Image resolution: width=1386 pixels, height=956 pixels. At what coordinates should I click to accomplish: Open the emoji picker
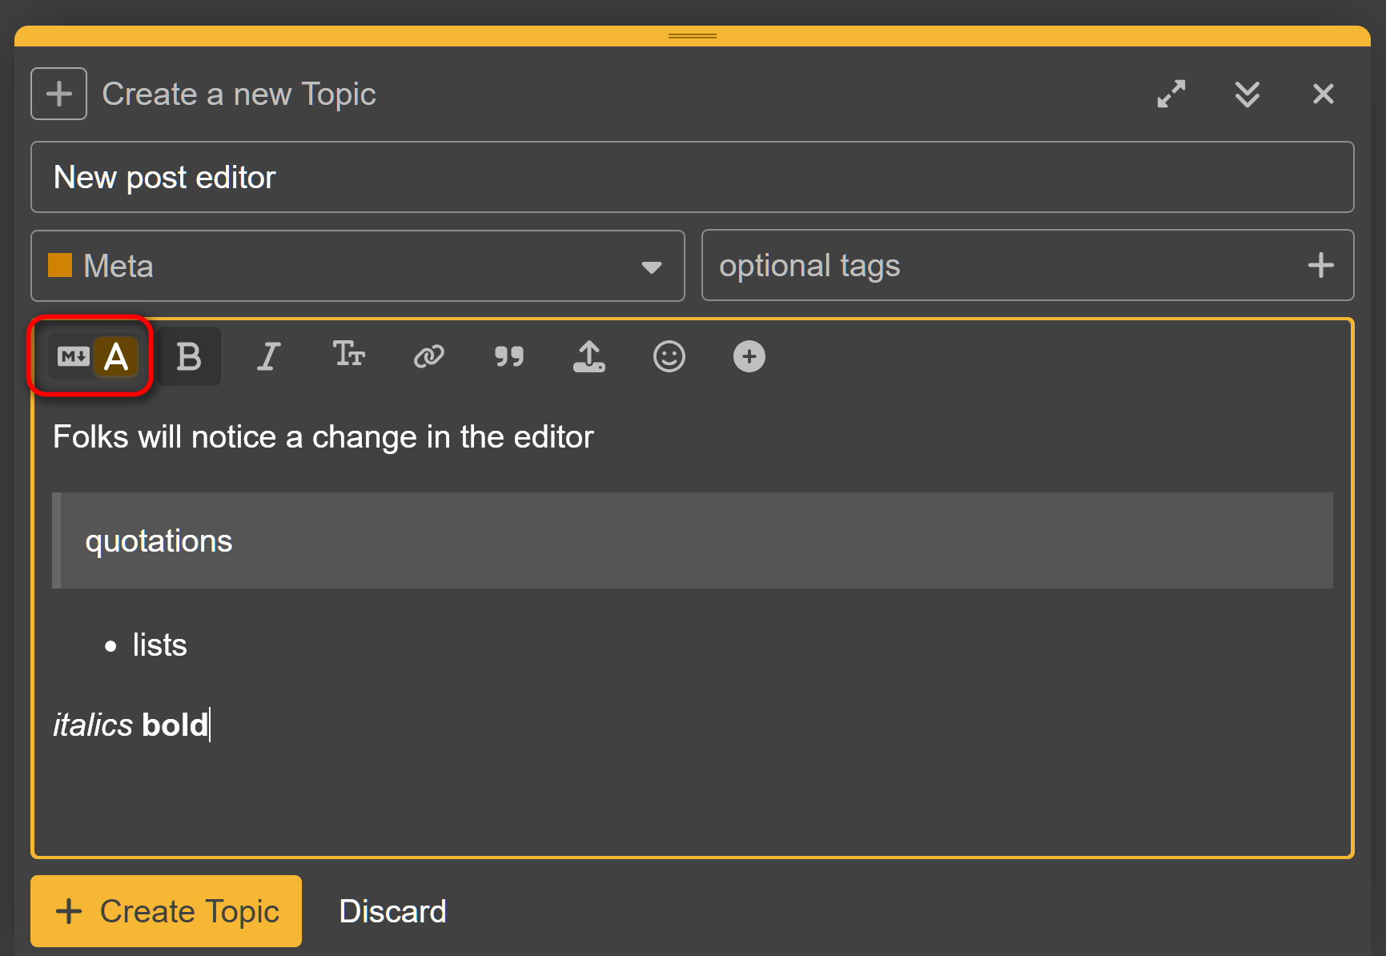tap(669, 356)
